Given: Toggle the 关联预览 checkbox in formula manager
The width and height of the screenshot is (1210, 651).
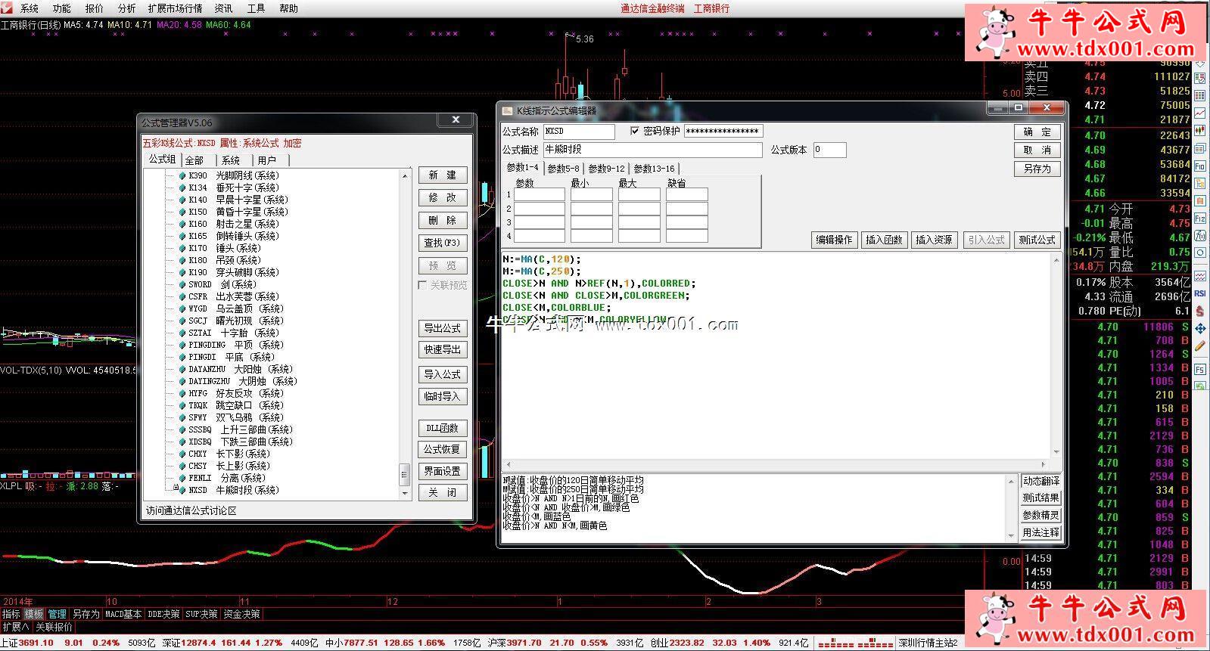Looking at the screenshot, I should [422, 285].
